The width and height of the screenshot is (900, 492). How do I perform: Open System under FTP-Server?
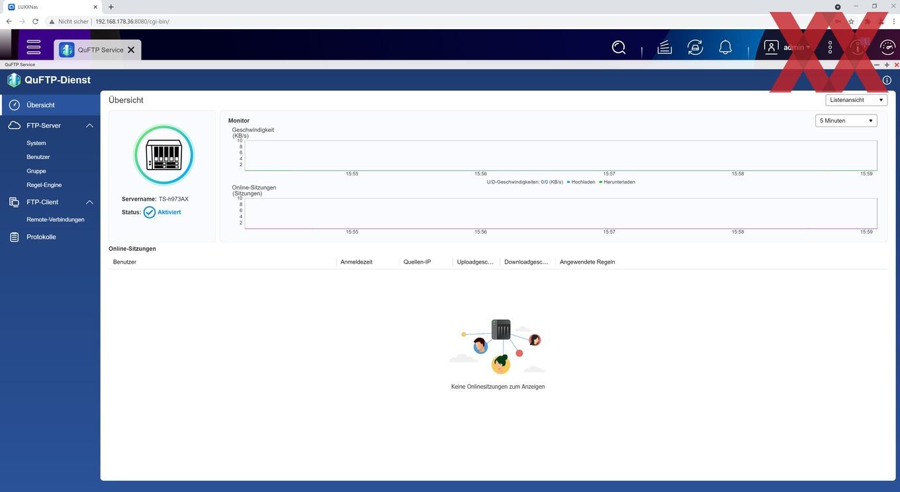(36, 143)
